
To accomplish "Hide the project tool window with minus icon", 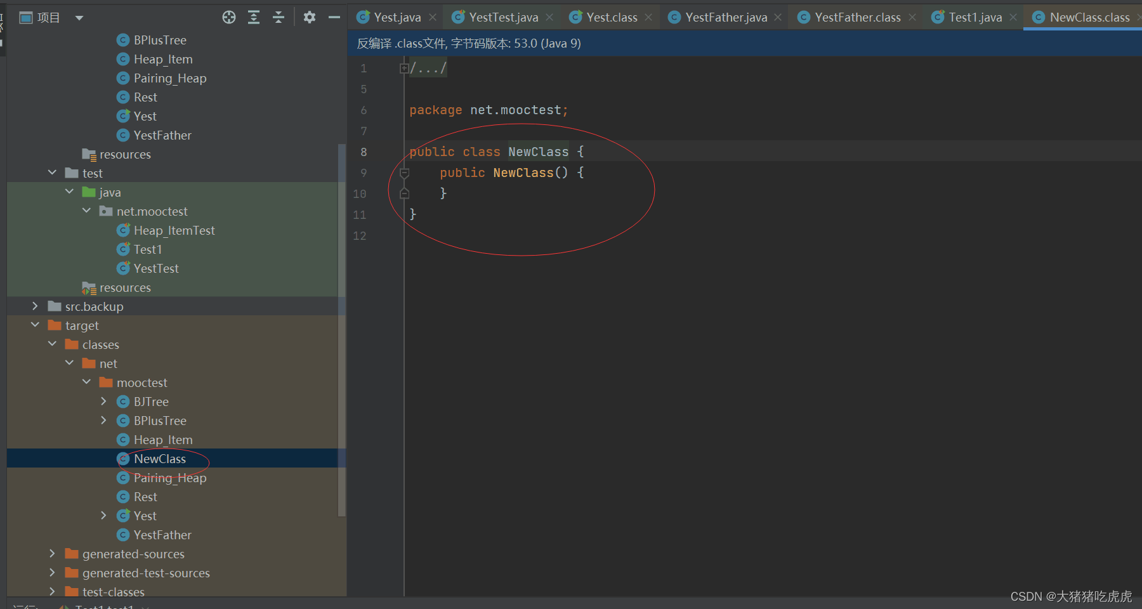I will pyautogui.click(x=334, y=17).
